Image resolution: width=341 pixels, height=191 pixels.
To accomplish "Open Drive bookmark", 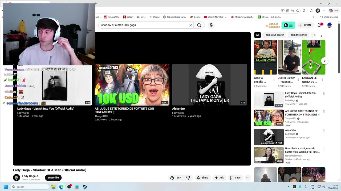I will tap(141, 17).
